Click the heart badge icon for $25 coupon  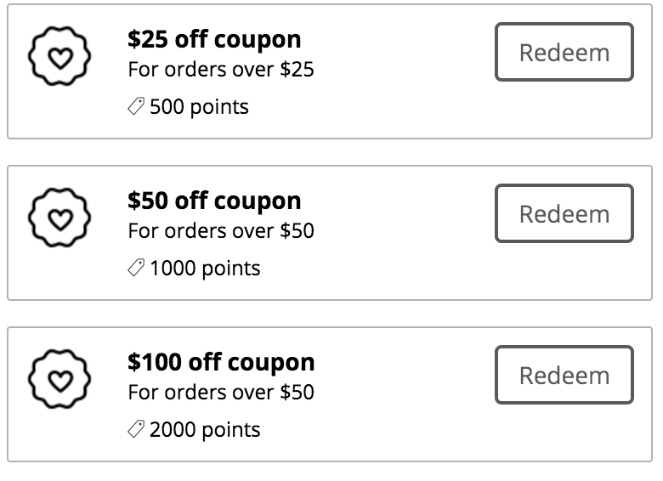click(58, 56)
